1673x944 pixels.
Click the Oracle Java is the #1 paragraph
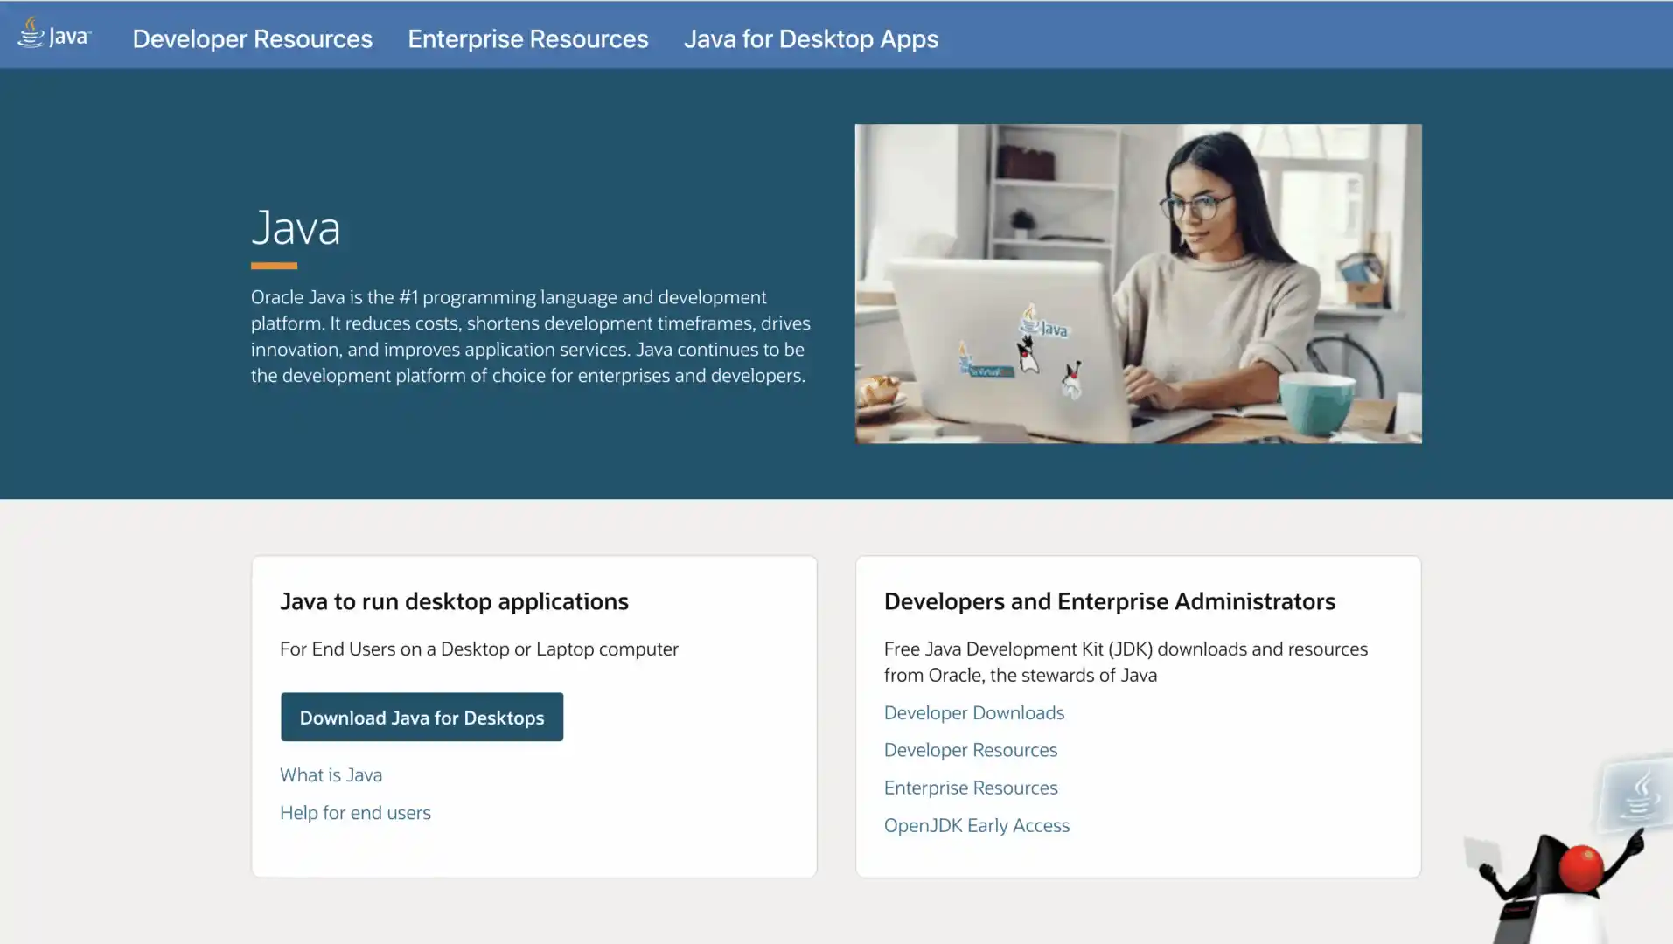tap(530, 336)
